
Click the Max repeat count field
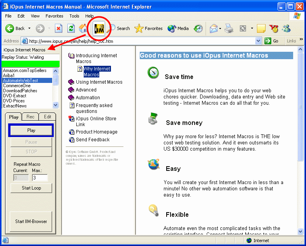tap(40, 177)
